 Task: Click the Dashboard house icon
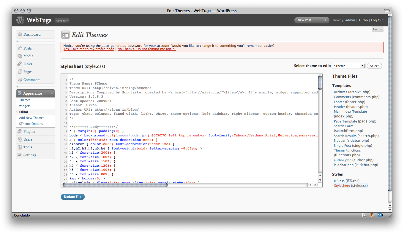coord(20,34)
